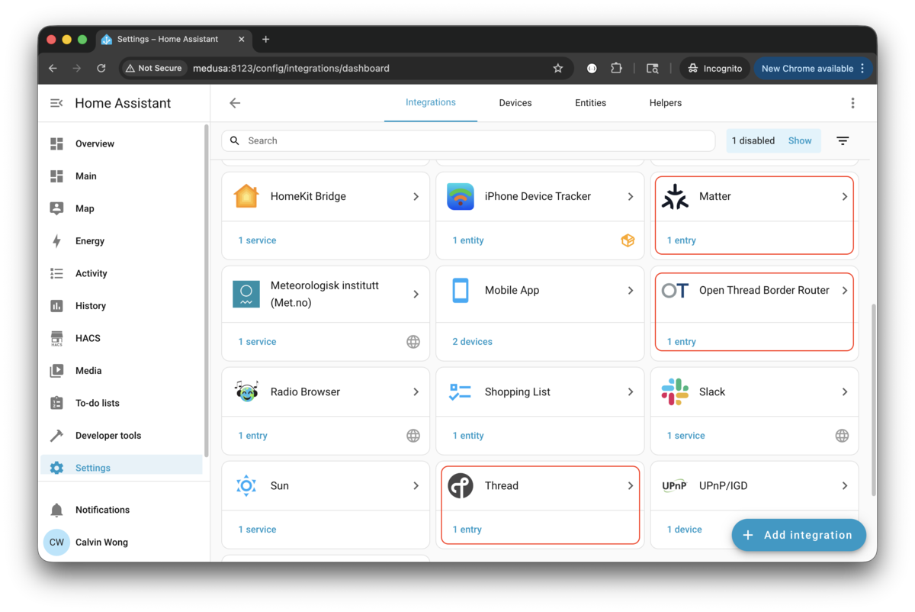Viewport: 915px width, 612px height.
Task: Expand the Radio Browser chevron
Action: [416, 392]
